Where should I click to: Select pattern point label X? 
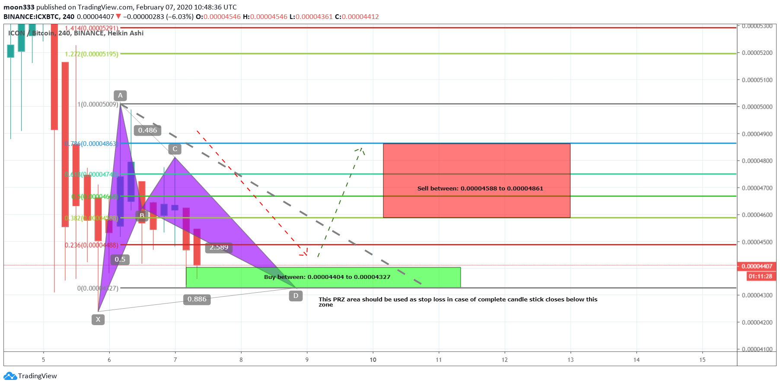(x=98, y=320)
